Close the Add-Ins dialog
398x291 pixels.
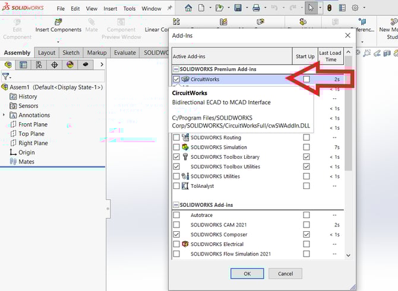[x=348, y=36]
